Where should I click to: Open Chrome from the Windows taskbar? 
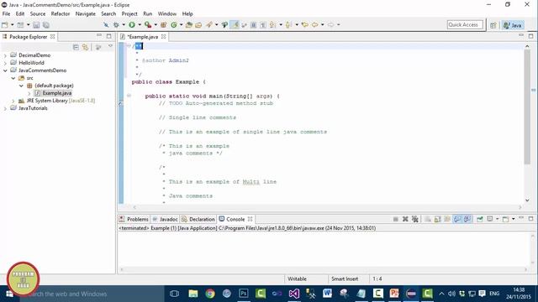(x=210, y=294)
